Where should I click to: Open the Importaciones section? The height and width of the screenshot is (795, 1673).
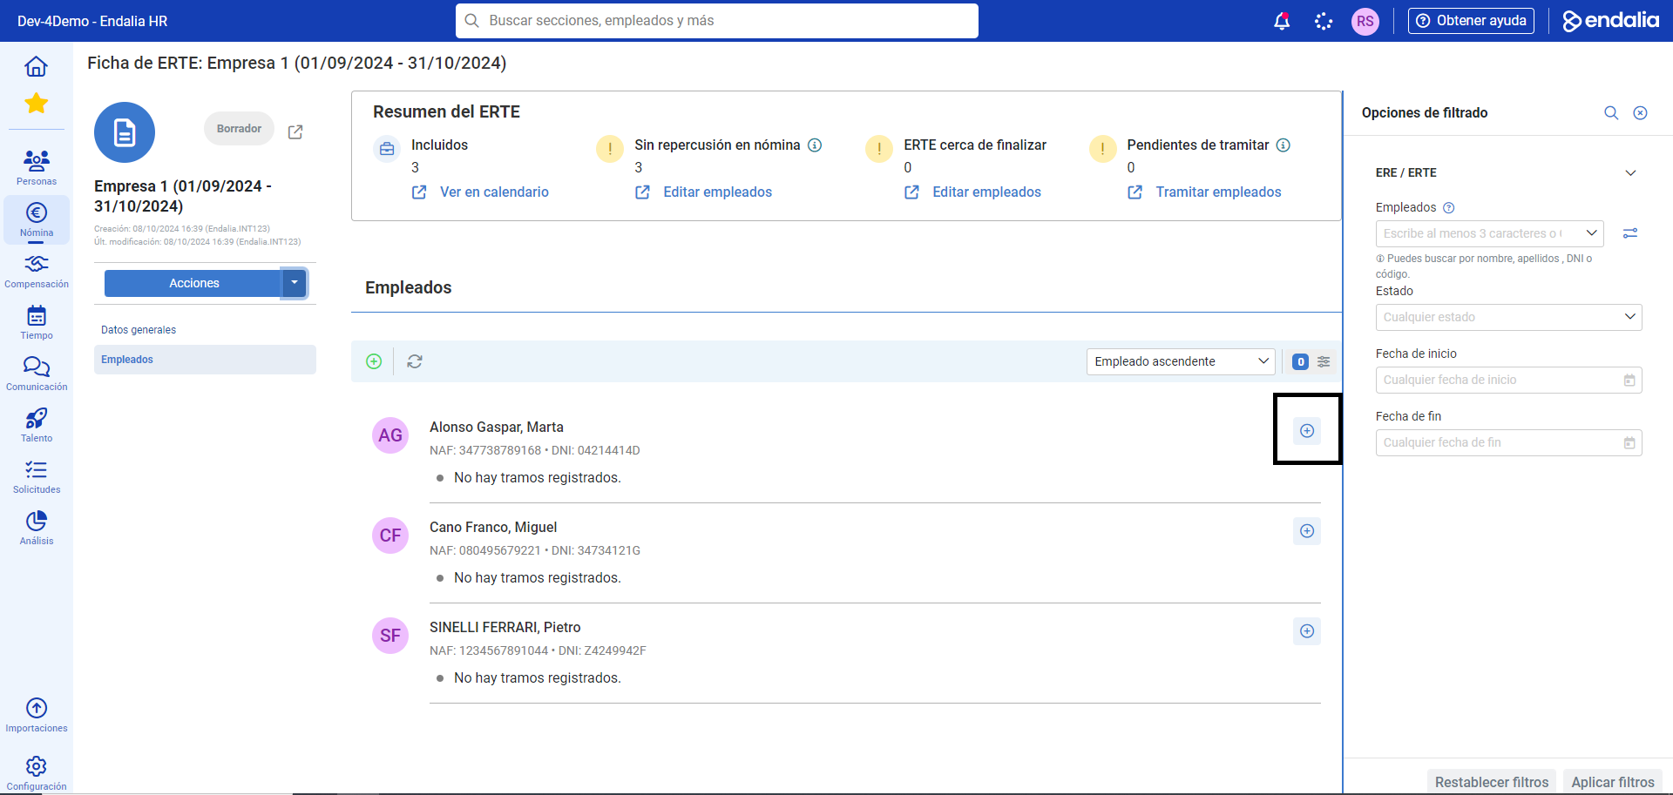click(37, 715)
